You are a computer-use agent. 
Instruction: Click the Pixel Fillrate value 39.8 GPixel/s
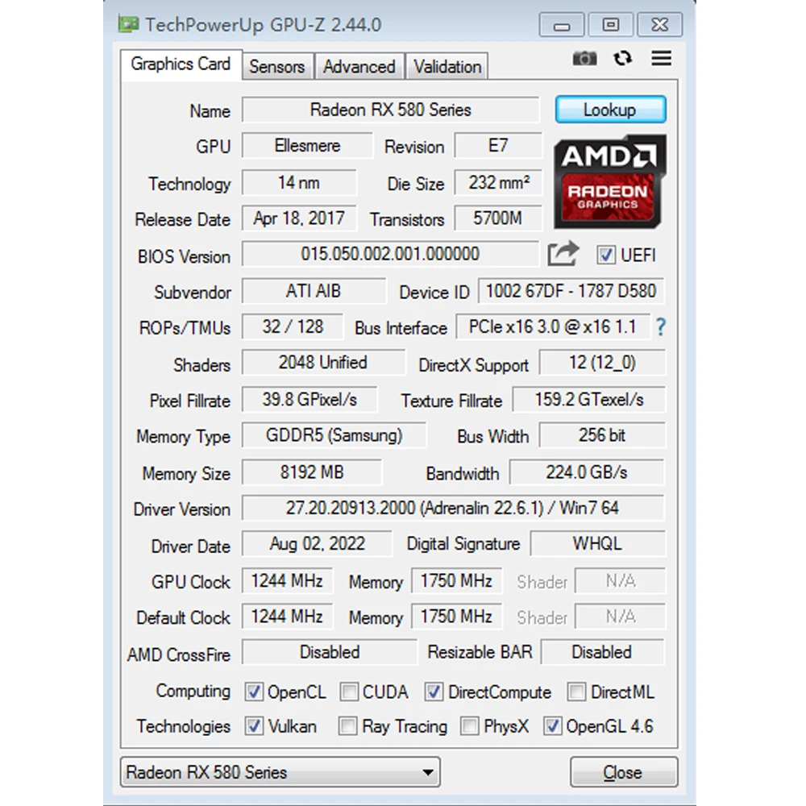click(310, 400)
